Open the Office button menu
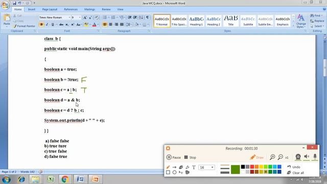The height and width of the screenshot is (184, 327). [x=5, y=5]
